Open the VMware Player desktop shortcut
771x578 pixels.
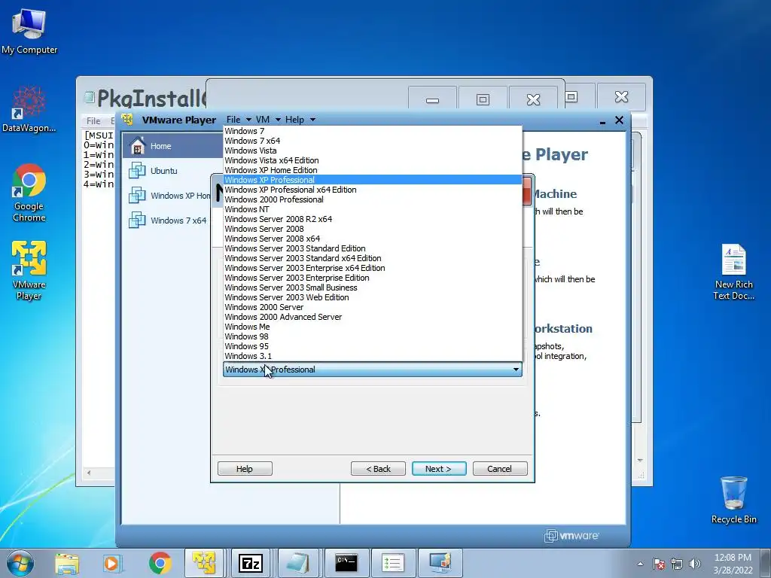pyautogui.click(x=29, y=270)
